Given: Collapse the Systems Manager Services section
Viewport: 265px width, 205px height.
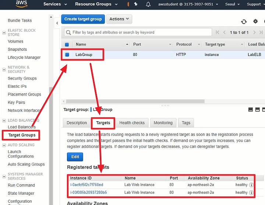Looking at the screenshot, I should 4,176.
